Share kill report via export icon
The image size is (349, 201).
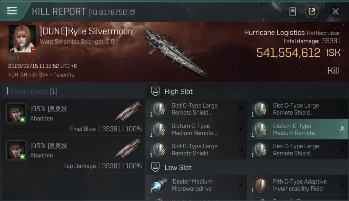[x=312, y=12]
